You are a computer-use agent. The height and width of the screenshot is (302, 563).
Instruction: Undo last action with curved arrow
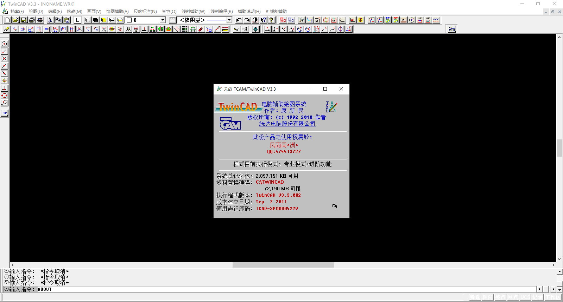click(239, 20)
